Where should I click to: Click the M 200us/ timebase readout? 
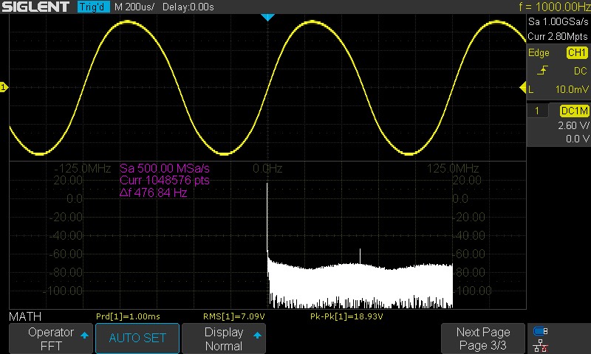[134, 7]
